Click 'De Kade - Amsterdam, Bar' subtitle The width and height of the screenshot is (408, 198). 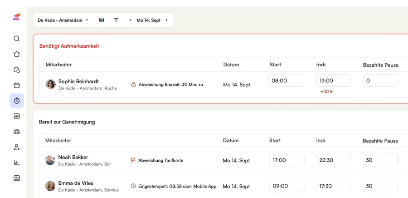[x=85, y=164]
